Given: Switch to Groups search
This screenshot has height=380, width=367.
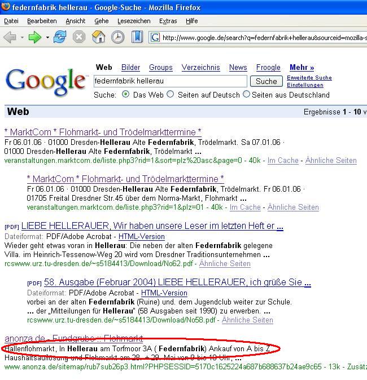Looking at the screenshot, I should 161,67.
